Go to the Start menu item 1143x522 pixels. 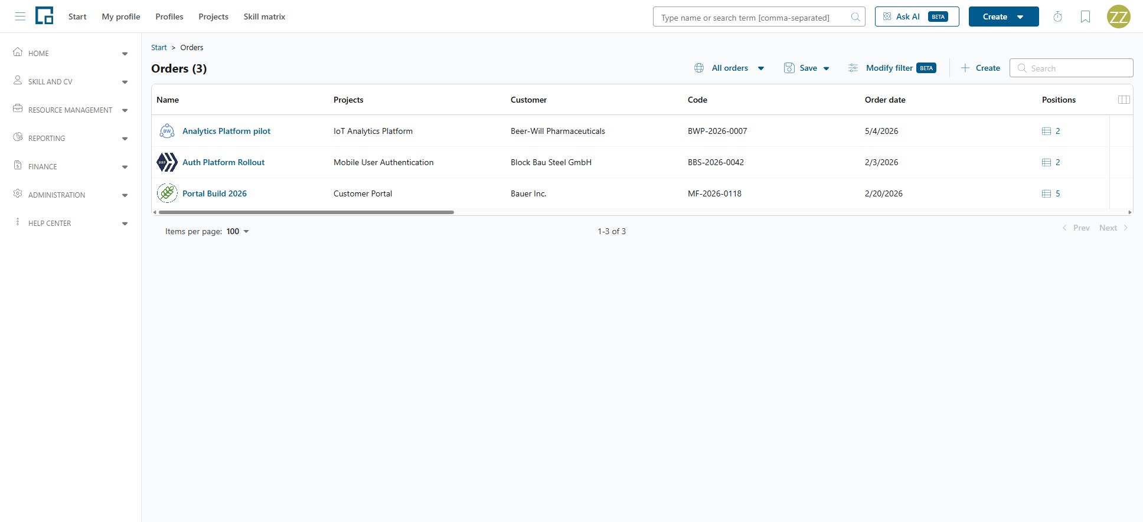coord(77,17)
